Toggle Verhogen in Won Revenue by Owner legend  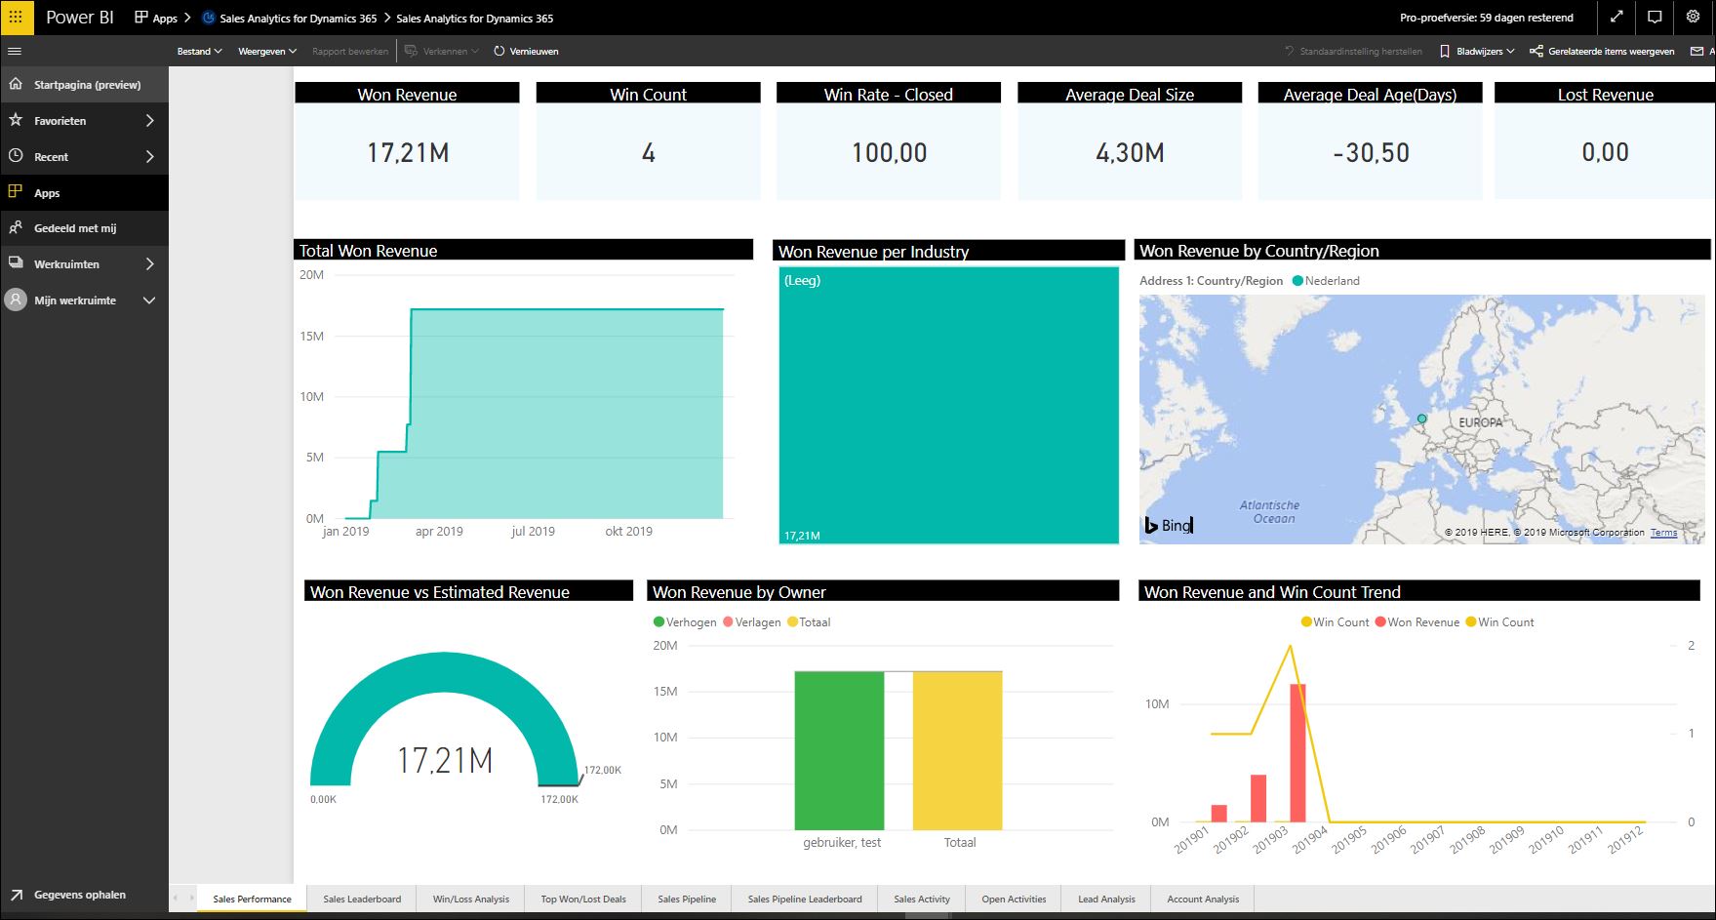[686, 621]
